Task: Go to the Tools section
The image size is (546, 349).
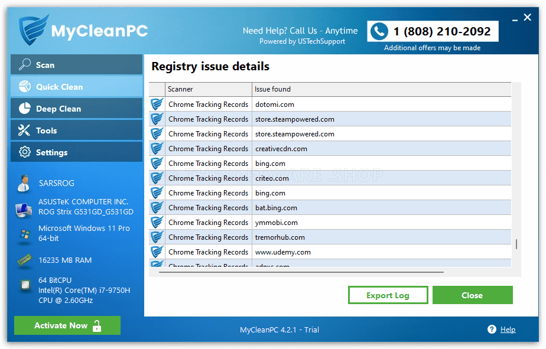Action: pyautogui.click(x=77, y=130)
